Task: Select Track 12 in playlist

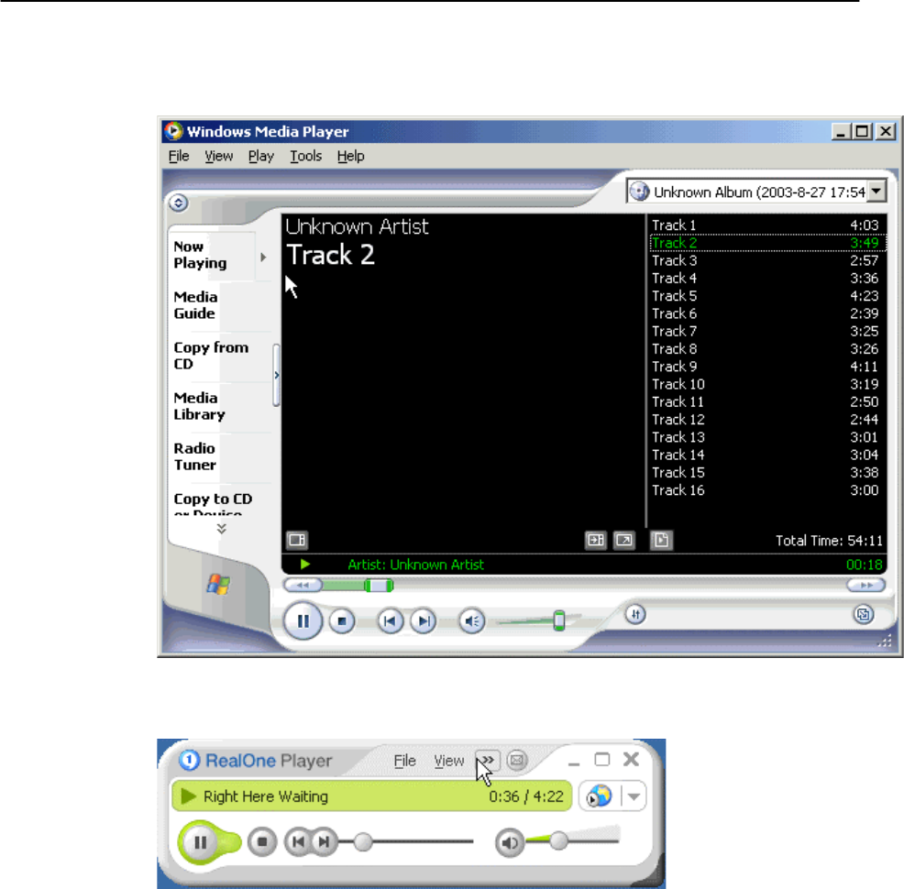Action: click(x=766, y=420)
